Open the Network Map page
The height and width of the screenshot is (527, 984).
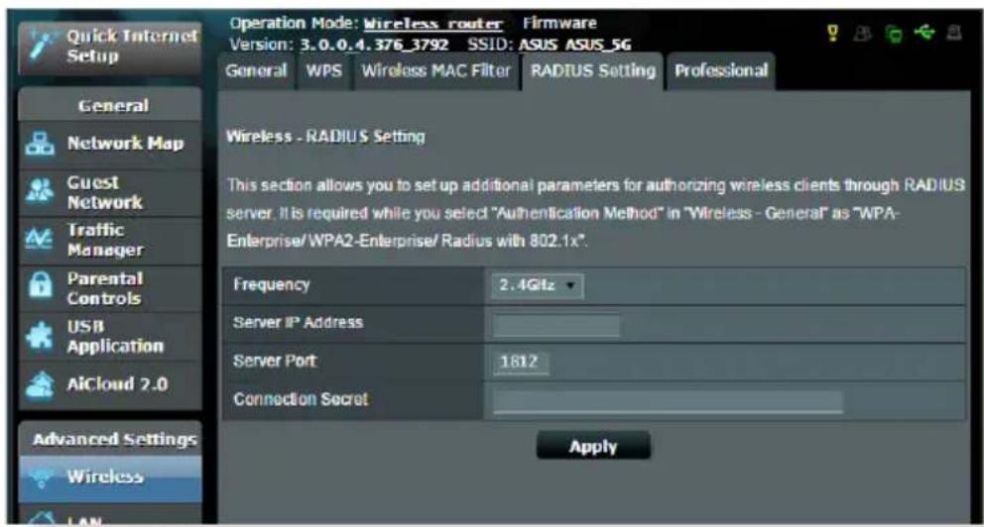coord(110,144)
